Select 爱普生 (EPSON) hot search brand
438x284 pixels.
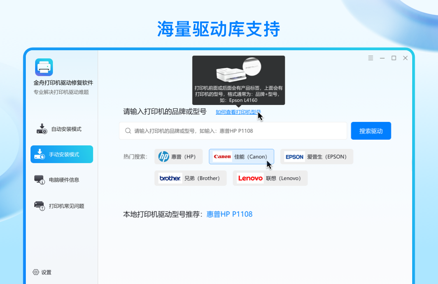pos(316,156)
